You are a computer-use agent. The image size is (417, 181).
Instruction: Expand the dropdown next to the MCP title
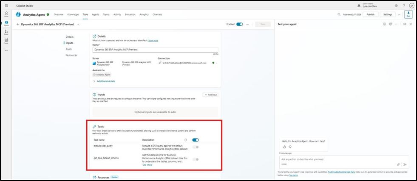[78, 24]
